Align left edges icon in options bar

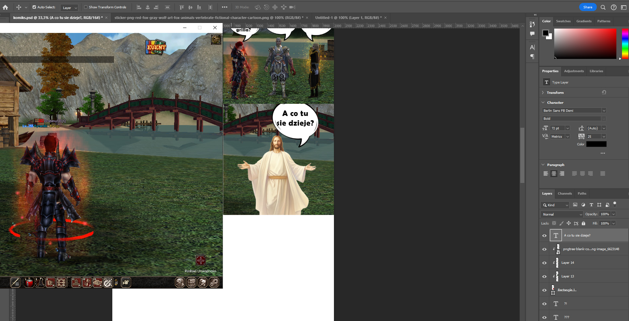139,7
